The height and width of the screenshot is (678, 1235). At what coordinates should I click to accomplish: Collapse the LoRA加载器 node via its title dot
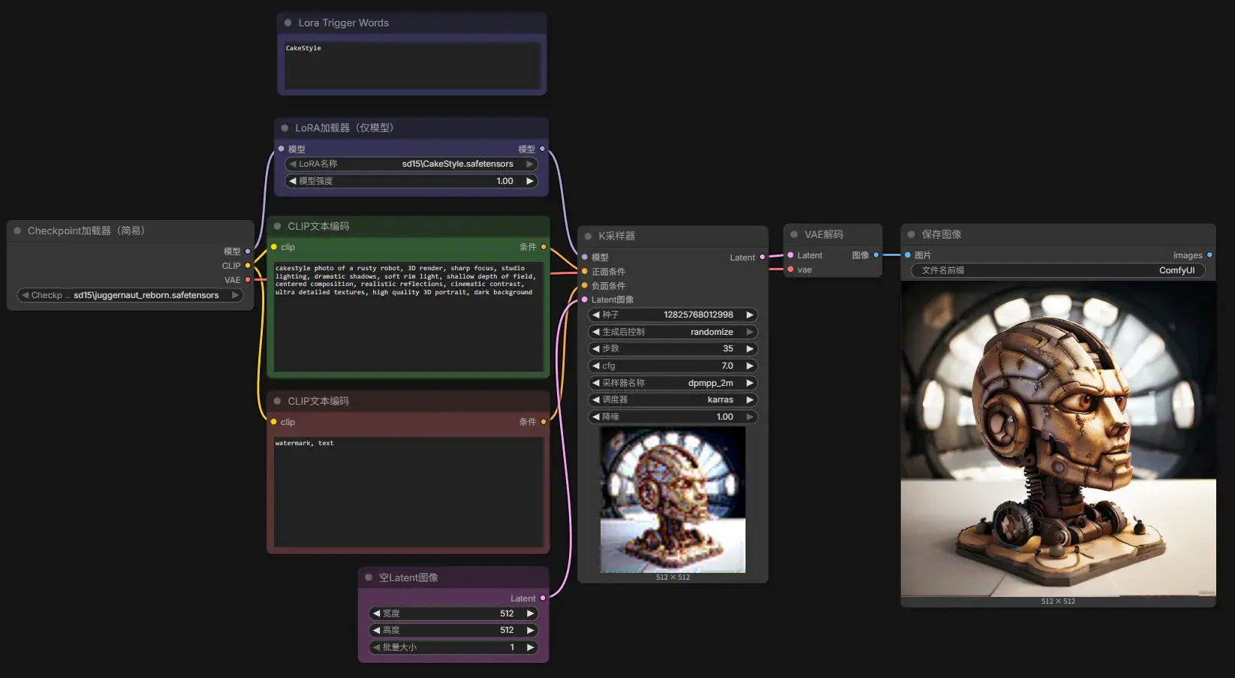tap(285, 128)
